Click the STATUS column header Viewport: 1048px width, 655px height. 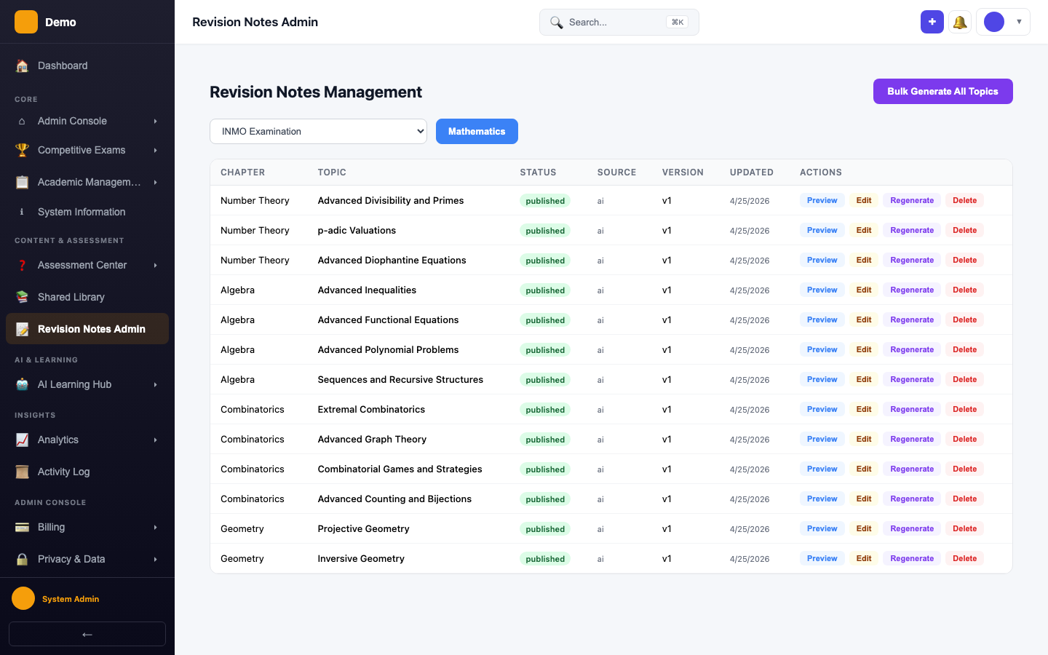tap(538, 172)
